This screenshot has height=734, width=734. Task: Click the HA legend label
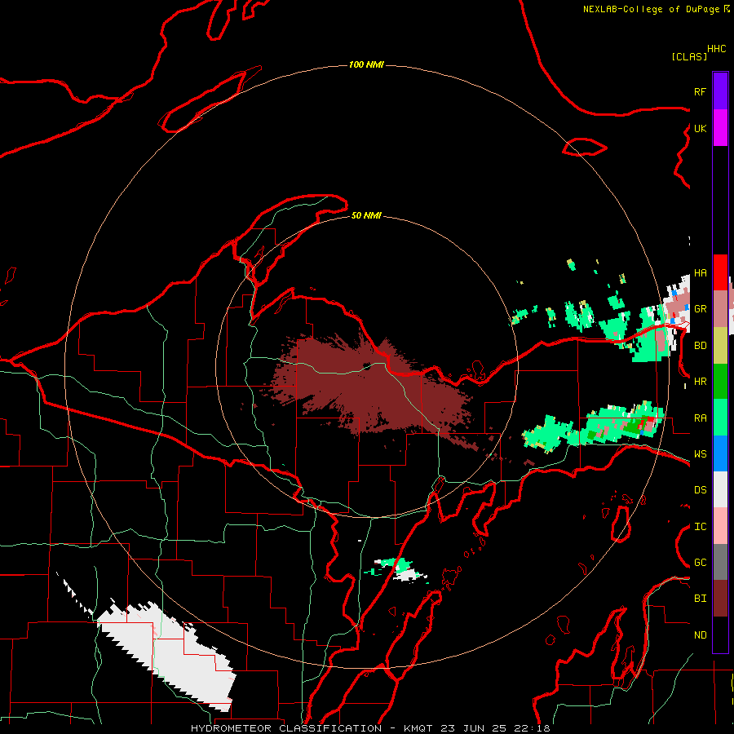tap(700, 273)
